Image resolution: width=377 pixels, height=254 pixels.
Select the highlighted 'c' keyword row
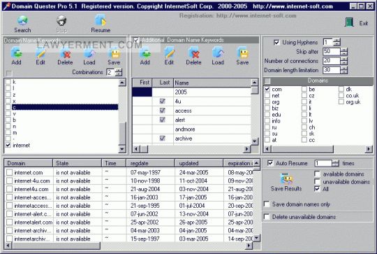65,107
